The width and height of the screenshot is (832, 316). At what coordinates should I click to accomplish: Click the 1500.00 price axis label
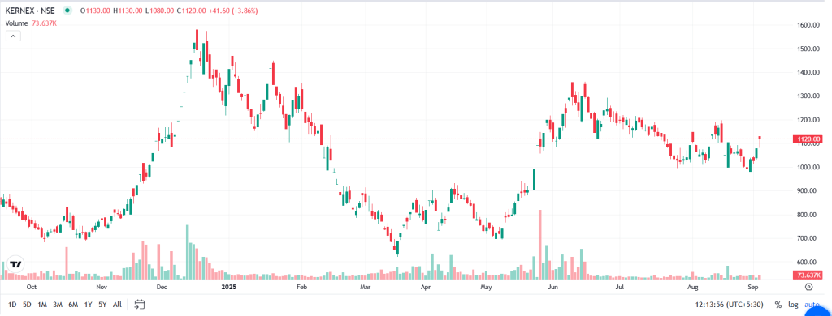pos(808,49)
